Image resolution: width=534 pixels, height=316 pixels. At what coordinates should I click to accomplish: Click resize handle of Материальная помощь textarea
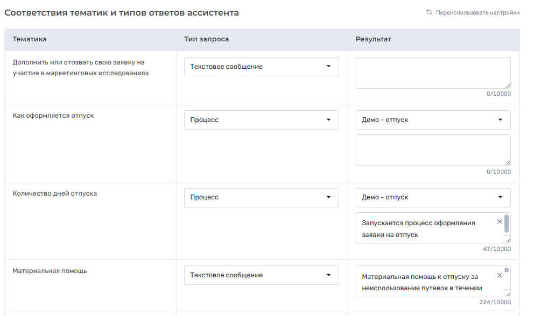507,293
